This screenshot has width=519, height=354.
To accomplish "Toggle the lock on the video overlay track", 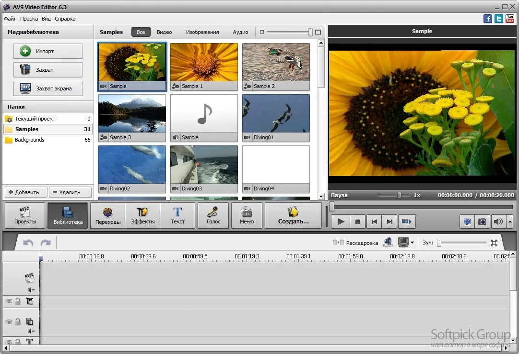I will [x=18, y=322].
